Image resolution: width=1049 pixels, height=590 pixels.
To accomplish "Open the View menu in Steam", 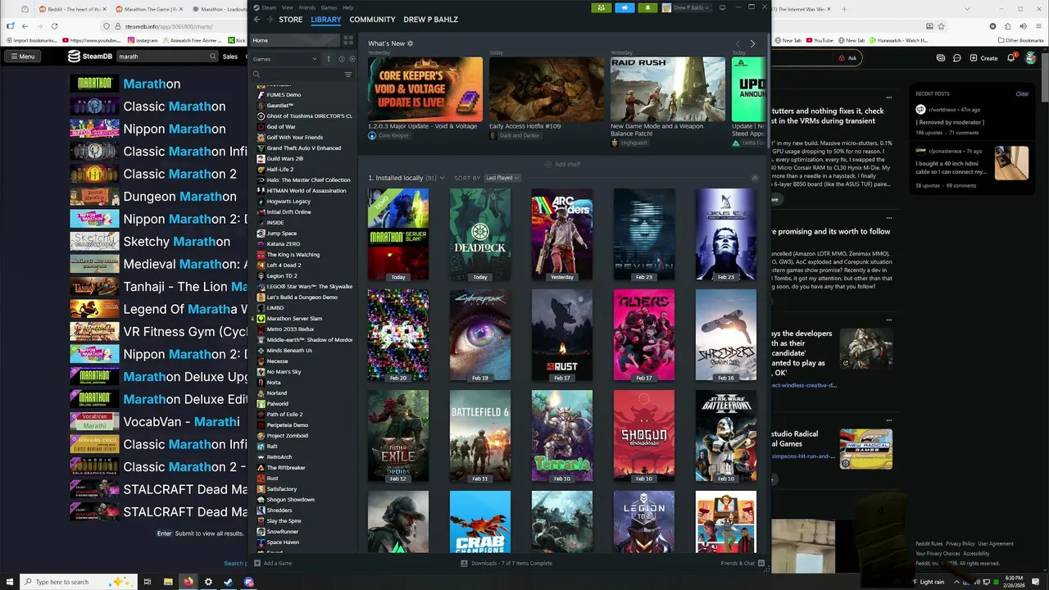I will pos(287,7).
